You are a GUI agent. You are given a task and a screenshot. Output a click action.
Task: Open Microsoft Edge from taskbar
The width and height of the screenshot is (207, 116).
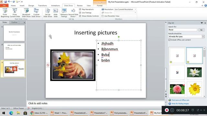11,113
